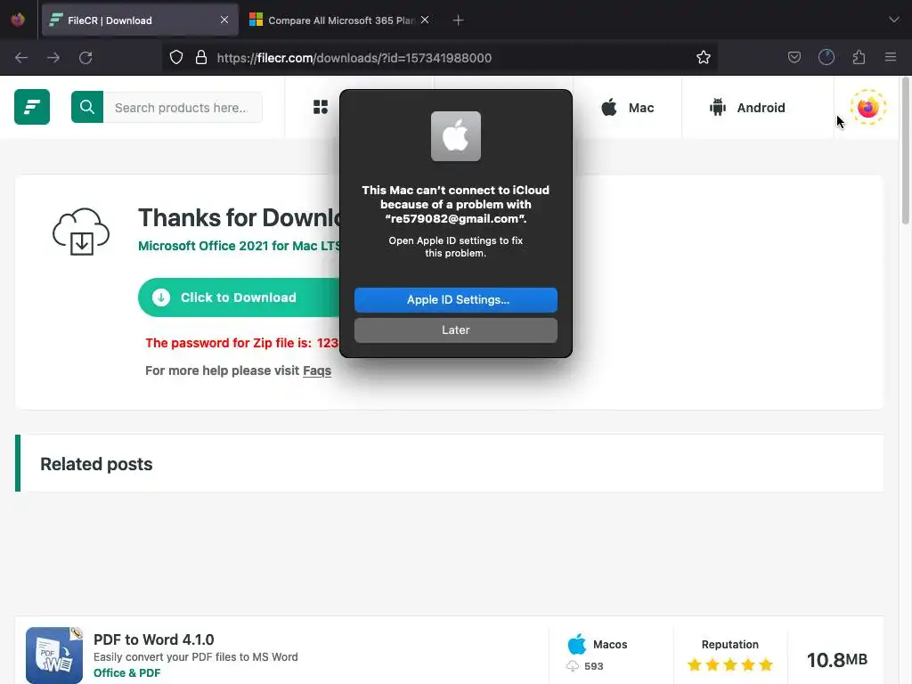Click the FileCR green logo icon

(x=32, y=107)
